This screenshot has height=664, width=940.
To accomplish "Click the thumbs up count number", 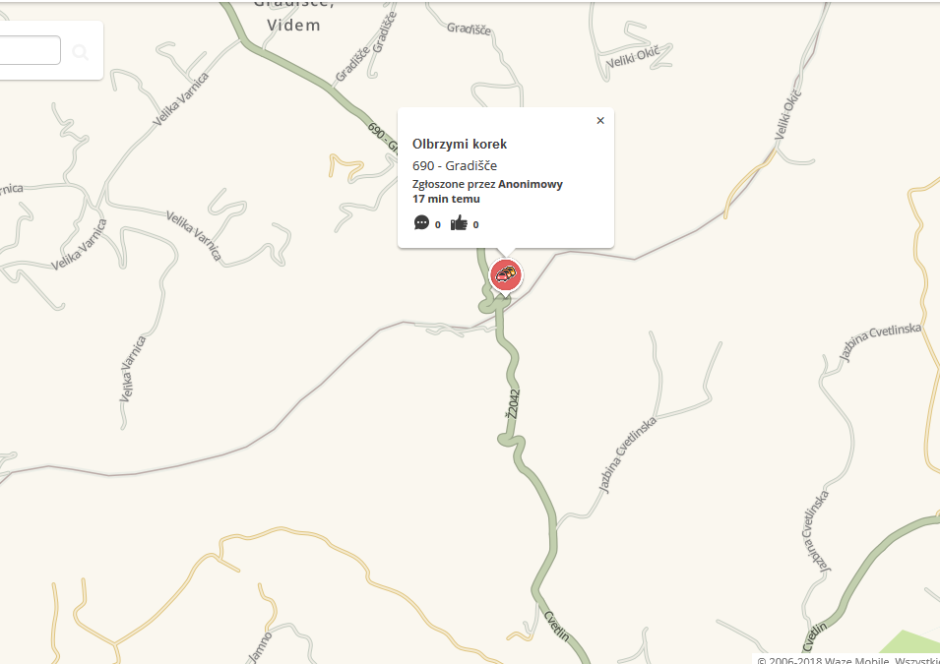I will tap(476, 224).
